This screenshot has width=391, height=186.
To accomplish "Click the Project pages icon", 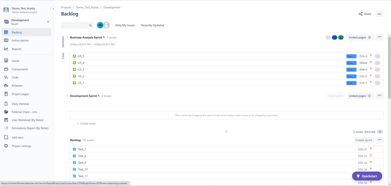I will pyautogui.click(x=6, y=94).
